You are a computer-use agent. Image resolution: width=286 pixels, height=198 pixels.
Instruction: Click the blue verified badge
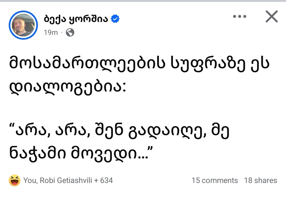115,19
